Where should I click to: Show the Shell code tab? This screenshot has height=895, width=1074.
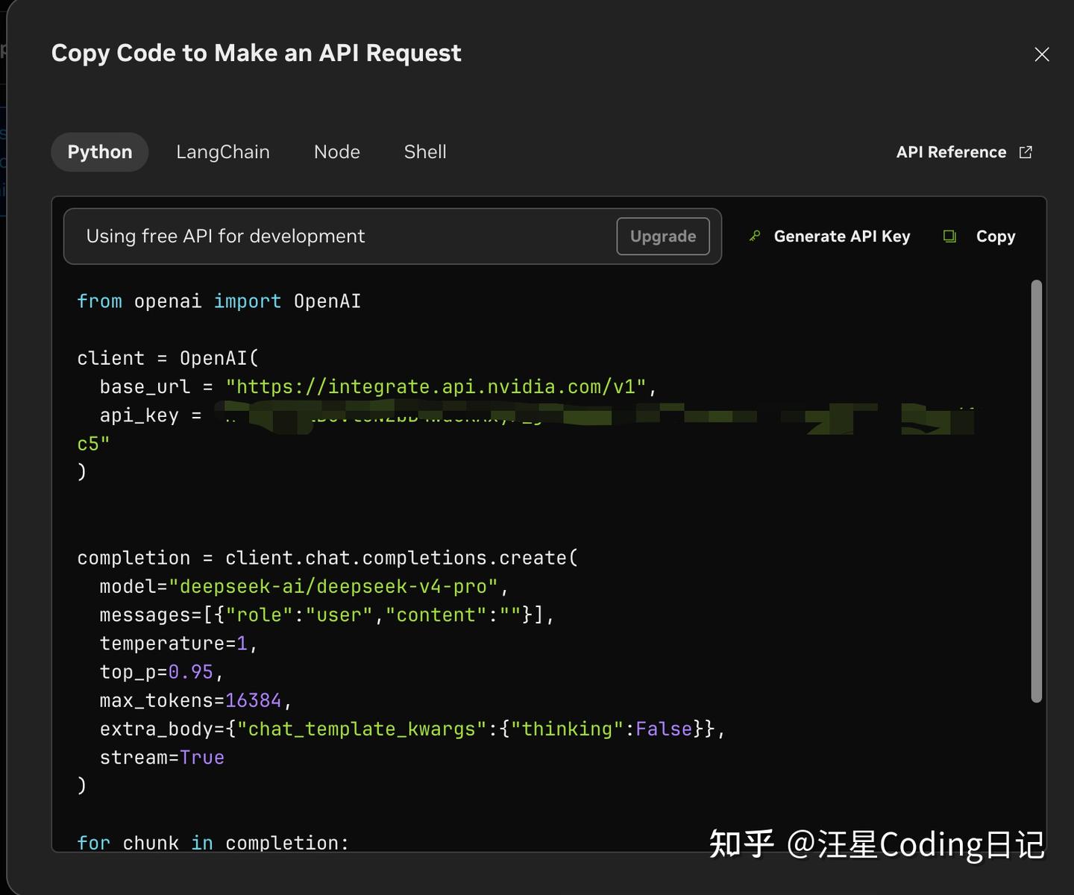pos(425,152)
